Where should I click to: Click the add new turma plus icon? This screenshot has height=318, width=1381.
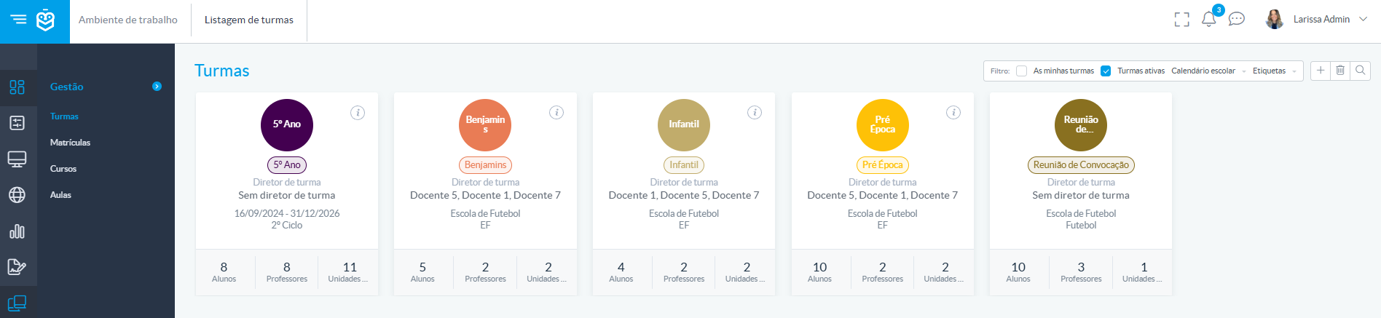(1321, 71)
